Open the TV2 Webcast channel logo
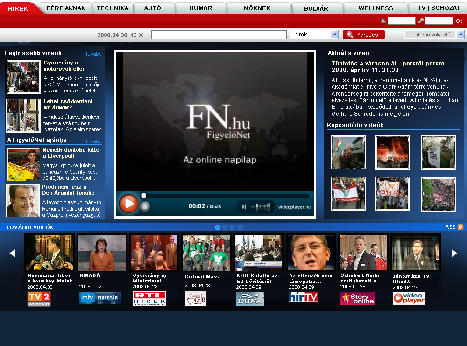467x346 pixels. pyautogui.click(x=39, y=299)
